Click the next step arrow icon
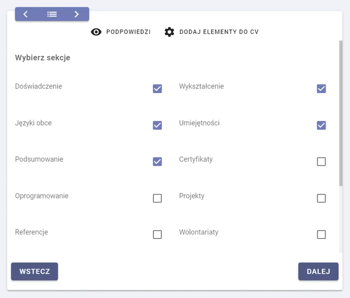 [x=76, y=14]
